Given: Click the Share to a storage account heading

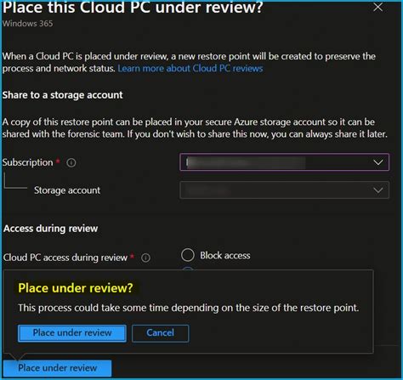Looking at the screenshot, I should pyautogui.click(x=63, y=95).
